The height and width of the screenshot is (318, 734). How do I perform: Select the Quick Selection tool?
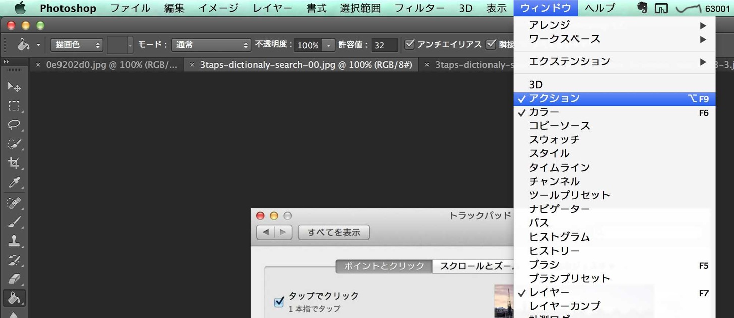tap(14, 144)
